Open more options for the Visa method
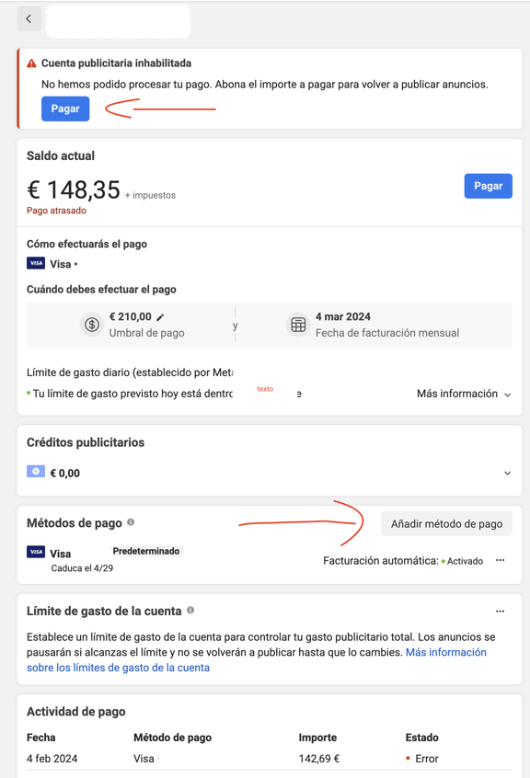The height and width of the screenshot is (778, 530). (501, 560)
